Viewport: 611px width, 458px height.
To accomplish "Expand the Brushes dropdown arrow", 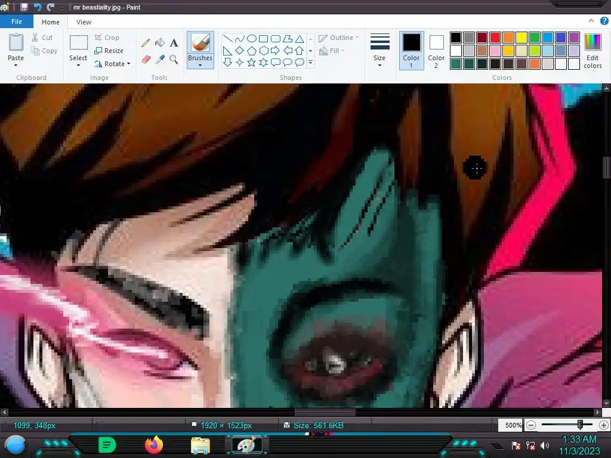I will [200, 65].
